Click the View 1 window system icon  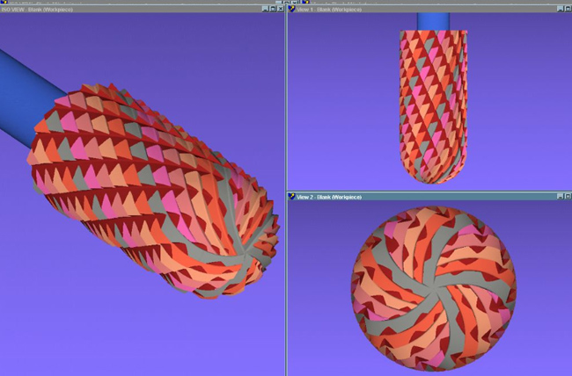click(290, 8)
